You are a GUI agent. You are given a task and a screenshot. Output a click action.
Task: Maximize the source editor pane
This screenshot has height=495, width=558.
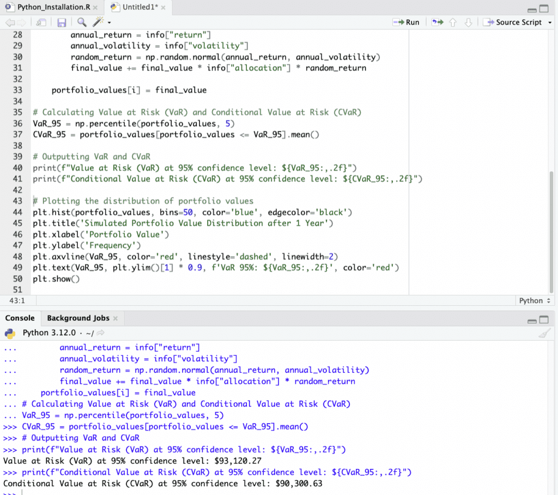click(x=544, y=9)
